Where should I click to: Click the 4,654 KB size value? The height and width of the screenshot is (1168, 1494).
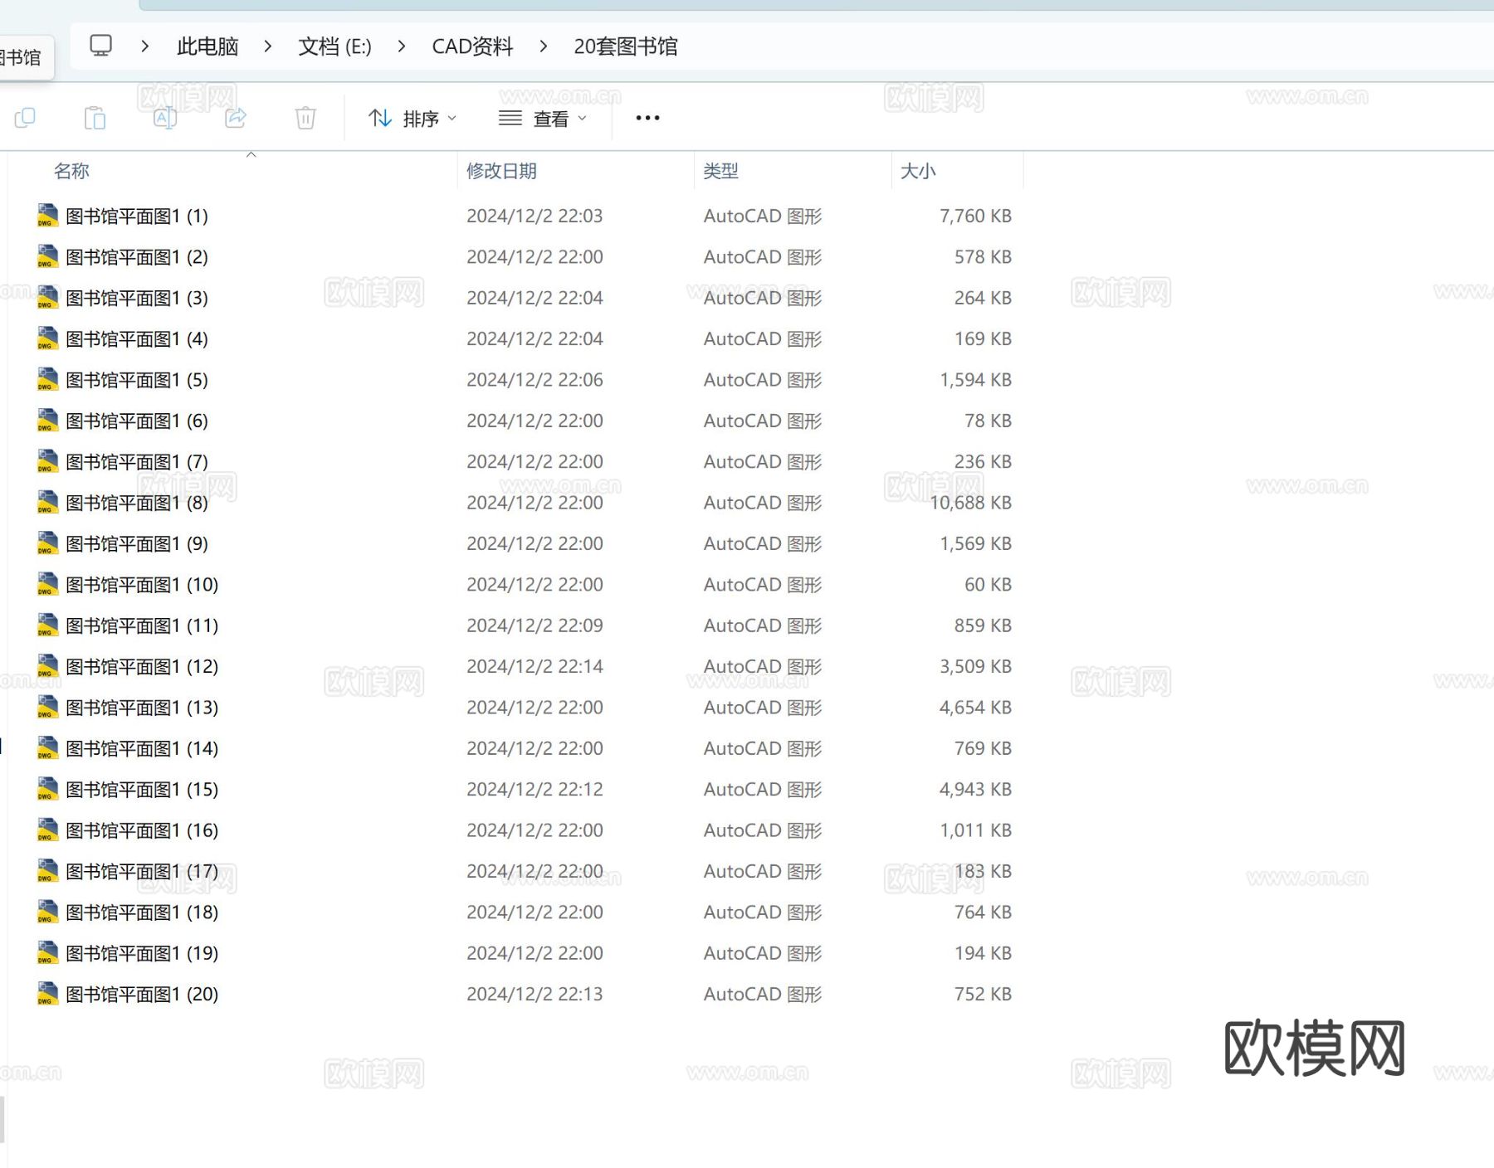[975, 708]
